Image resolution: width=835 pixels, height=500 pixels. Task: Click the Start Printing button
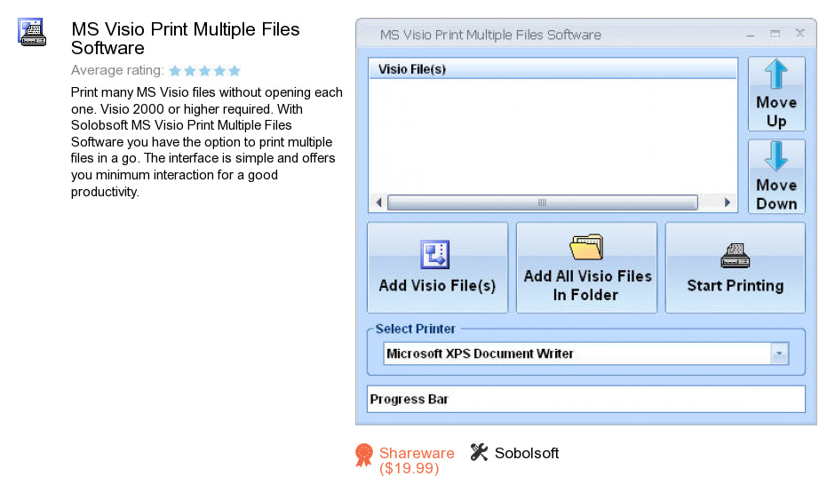[x=735, y=267]
